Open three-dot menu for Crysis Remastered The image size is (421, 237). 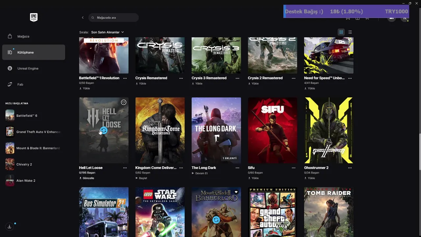tap(181, 78)
